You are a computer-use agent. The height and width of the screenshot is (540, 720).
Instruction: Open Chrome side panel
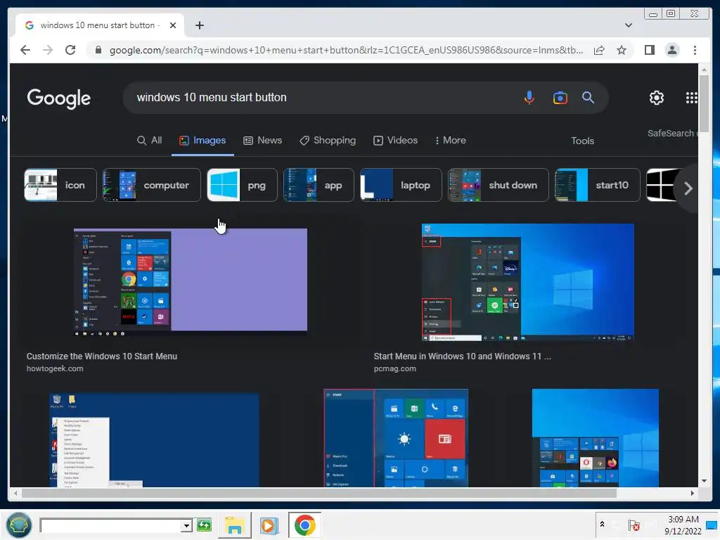click(x=649, y=50)
